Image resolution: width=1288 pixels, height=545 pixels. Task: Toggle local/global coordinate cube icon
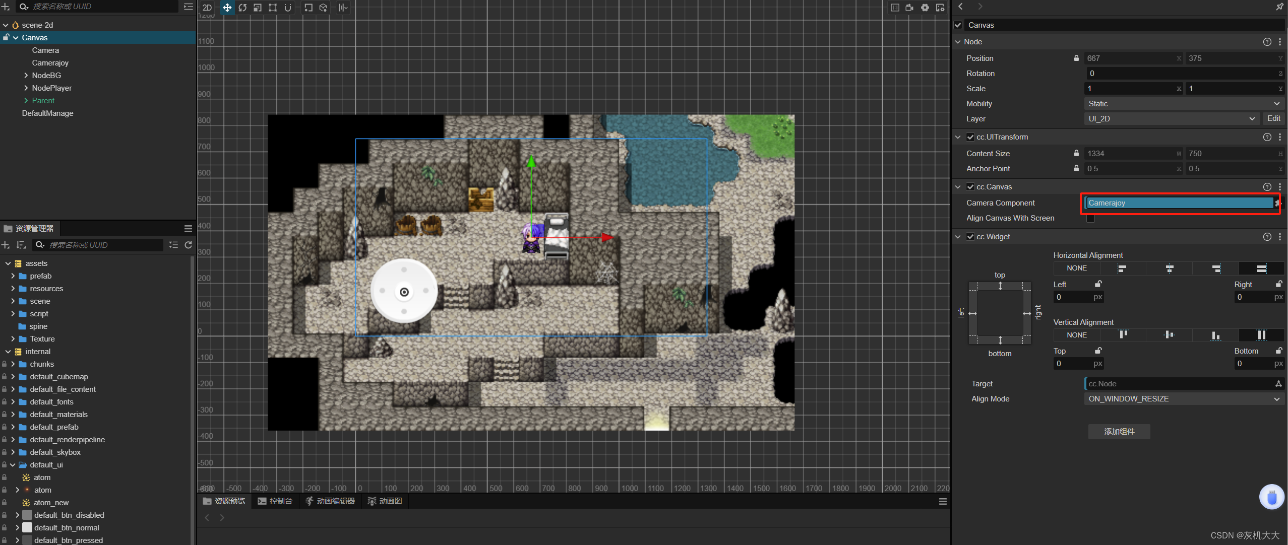point(323,8)
